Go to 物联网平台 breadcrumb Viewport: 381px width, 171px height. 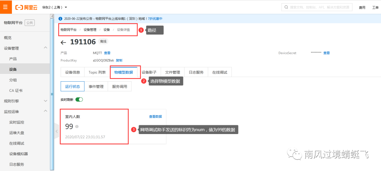click(68, 30)
